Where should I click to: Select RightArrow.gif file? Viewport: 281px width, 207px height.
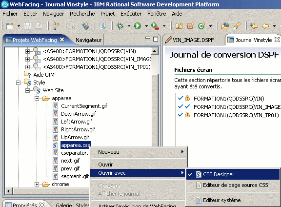tap(78, 129)
